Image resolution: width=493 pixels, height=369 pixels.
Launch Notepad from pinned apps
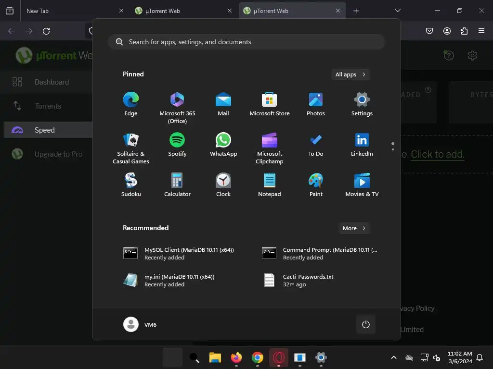click(270, 185)
